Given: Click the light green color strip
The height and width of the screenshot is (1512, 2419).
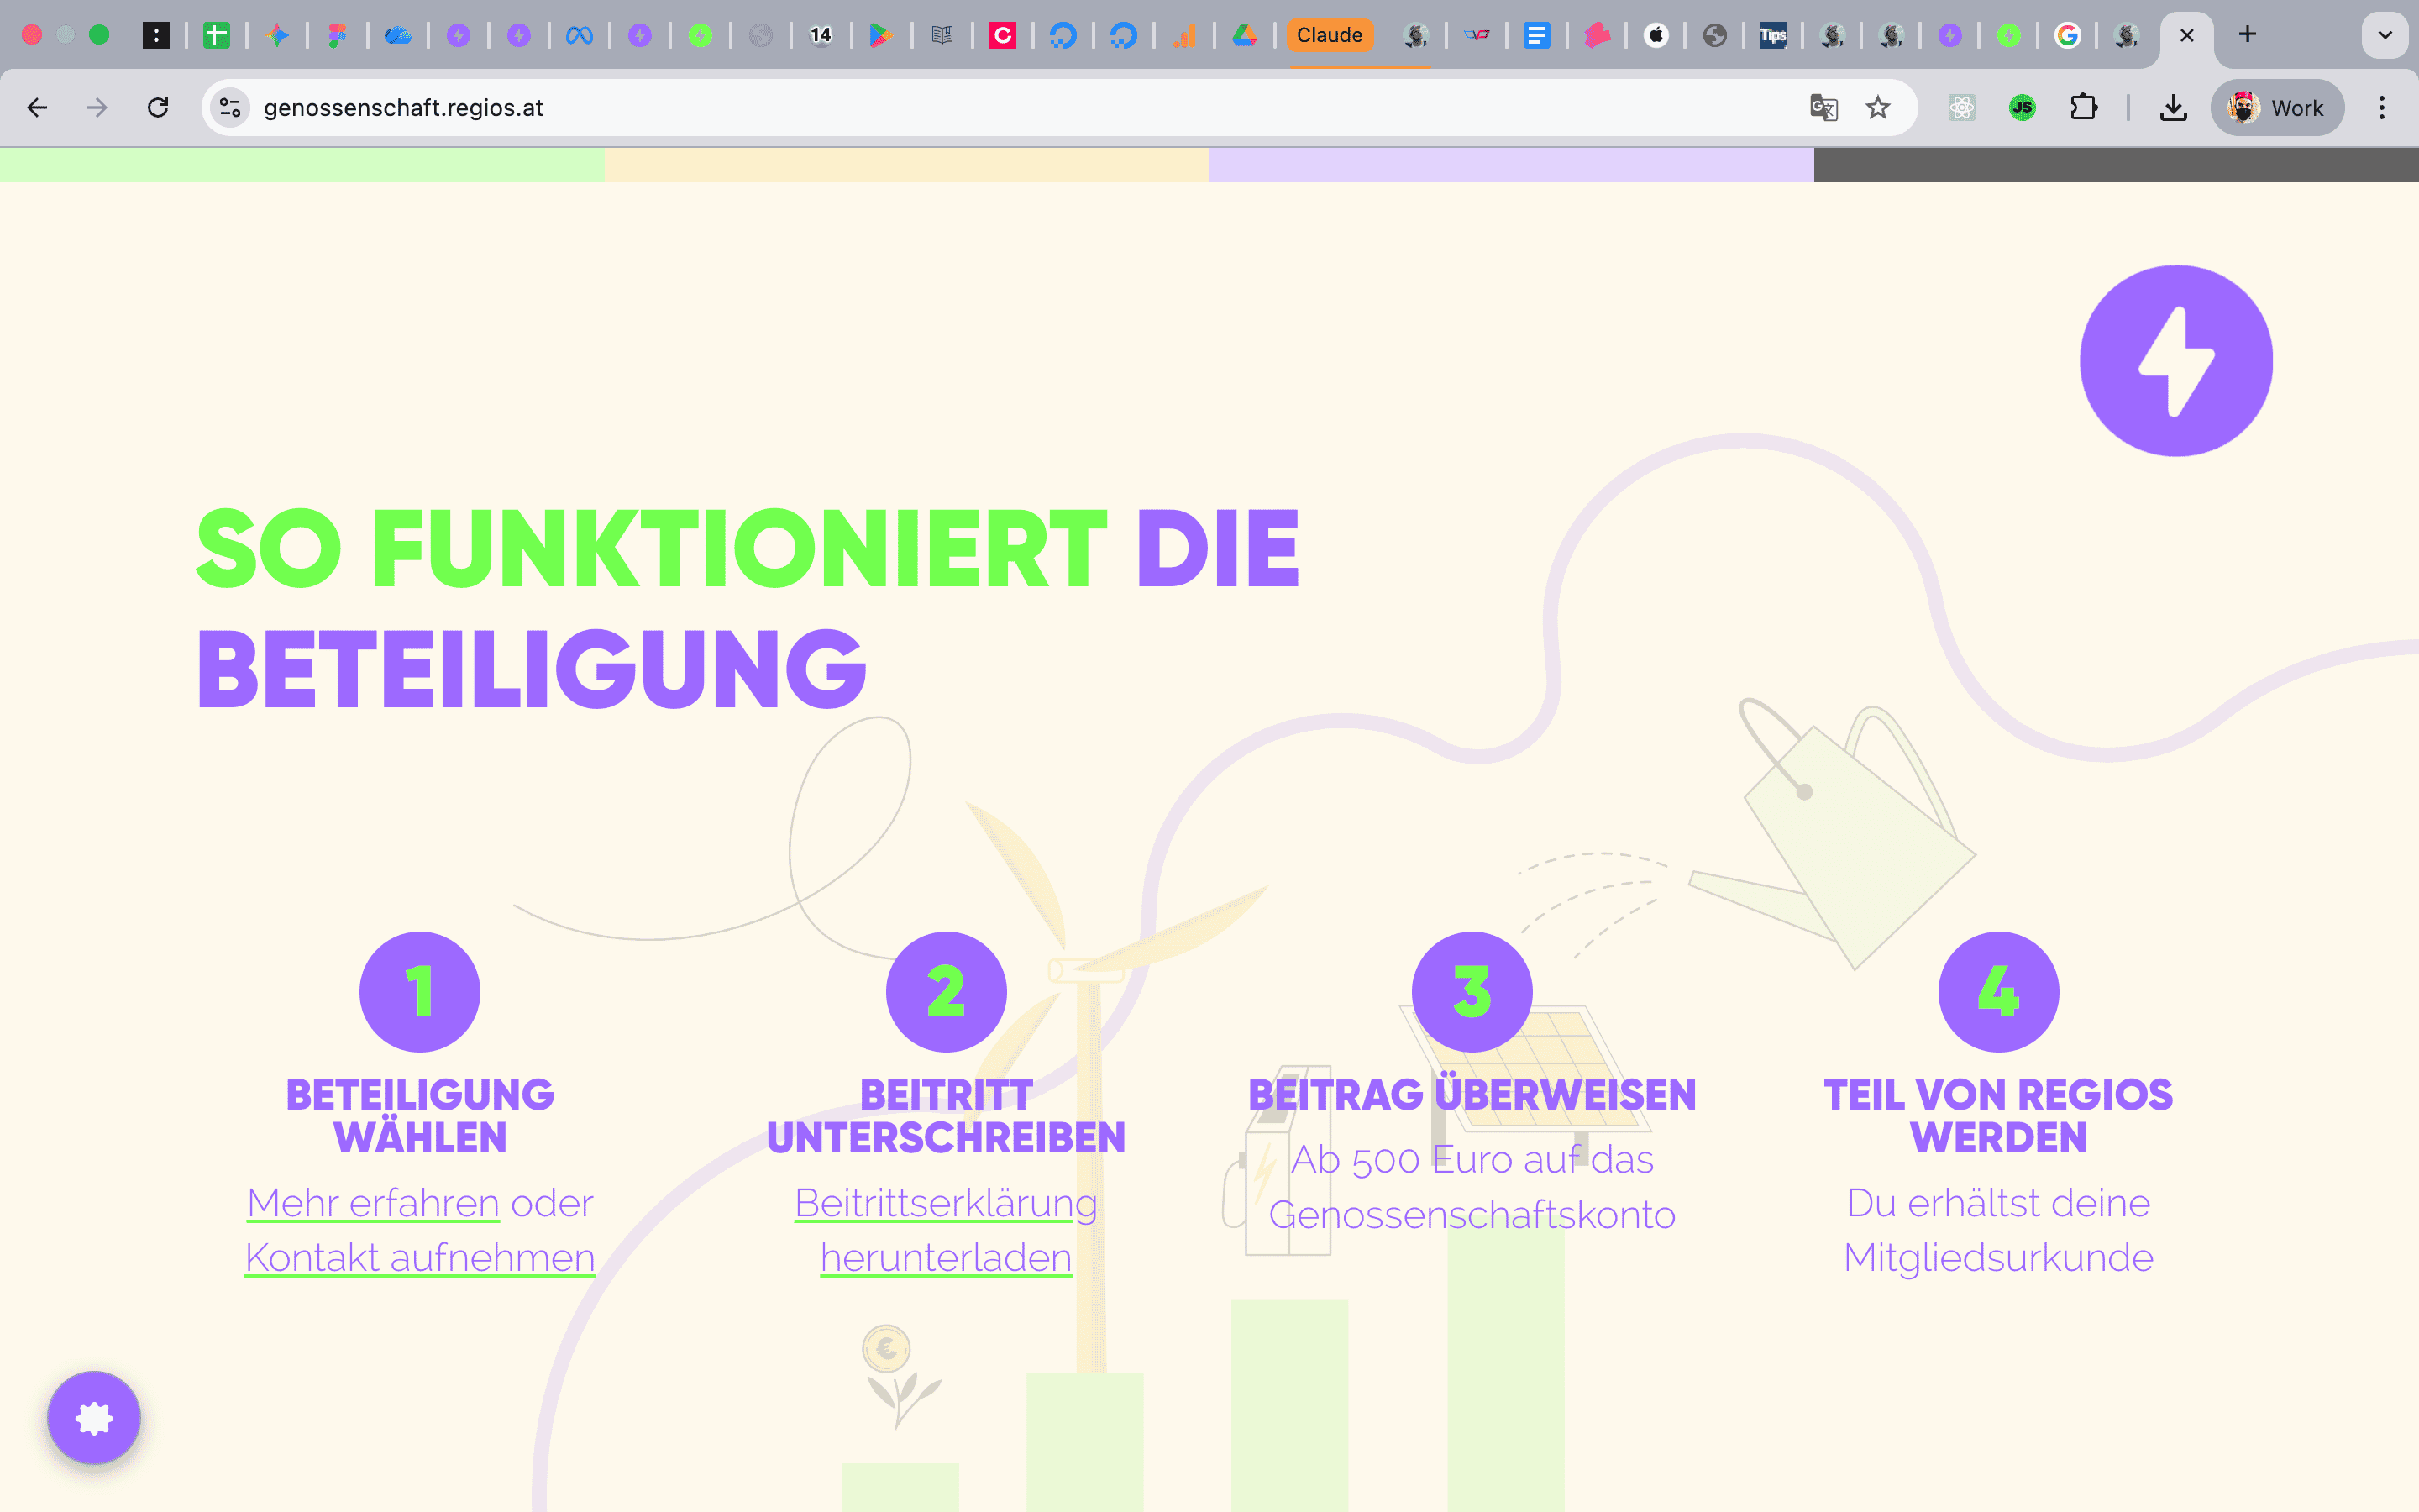Looking at the screenshot, I should 302,165.
